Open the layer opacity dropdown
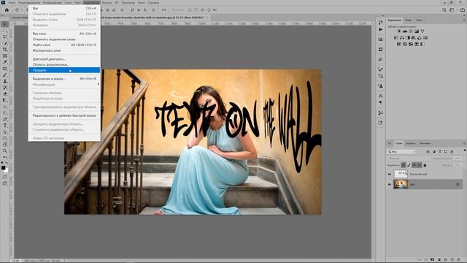Screen dimensions: 467x263 (458, 159)
